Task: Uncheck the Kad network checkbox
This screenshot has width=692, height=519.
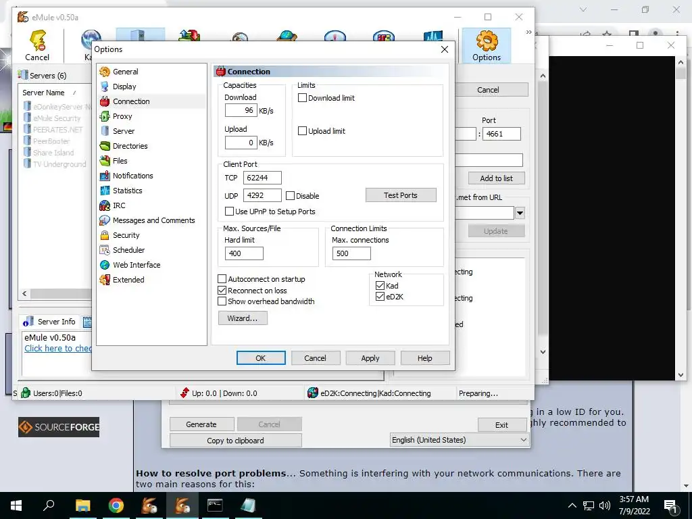Action: click(x=380, y=286)
